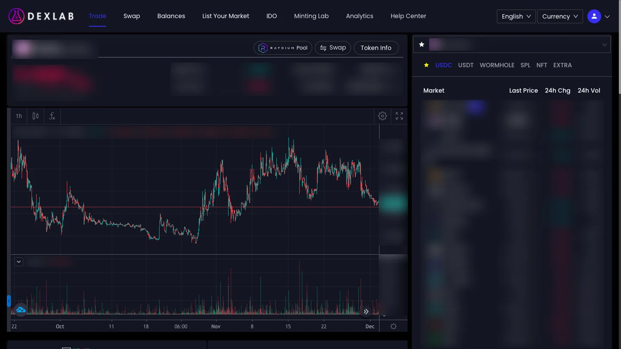The width and height of the screenshot is (621, 349).
Task: Click the Swap button beside Raydium Pool
Action: click(333, 48)
